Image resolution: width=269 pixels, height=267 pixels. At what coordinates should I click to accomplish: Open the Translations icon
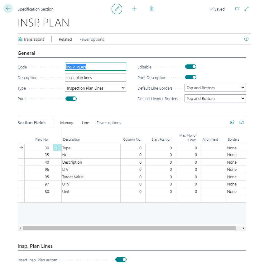point(20,39)
